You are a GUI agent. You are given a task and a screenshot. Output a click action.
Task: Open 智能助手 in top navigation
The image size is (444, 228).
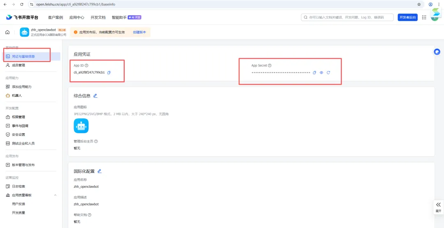[x=119, y=17]
